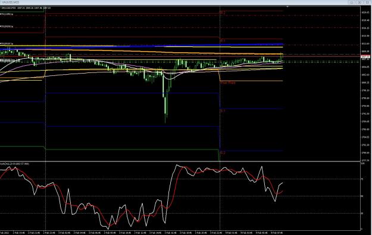Click the XAUUSD chart window title text
372x235 pixels.
[10, 2]
